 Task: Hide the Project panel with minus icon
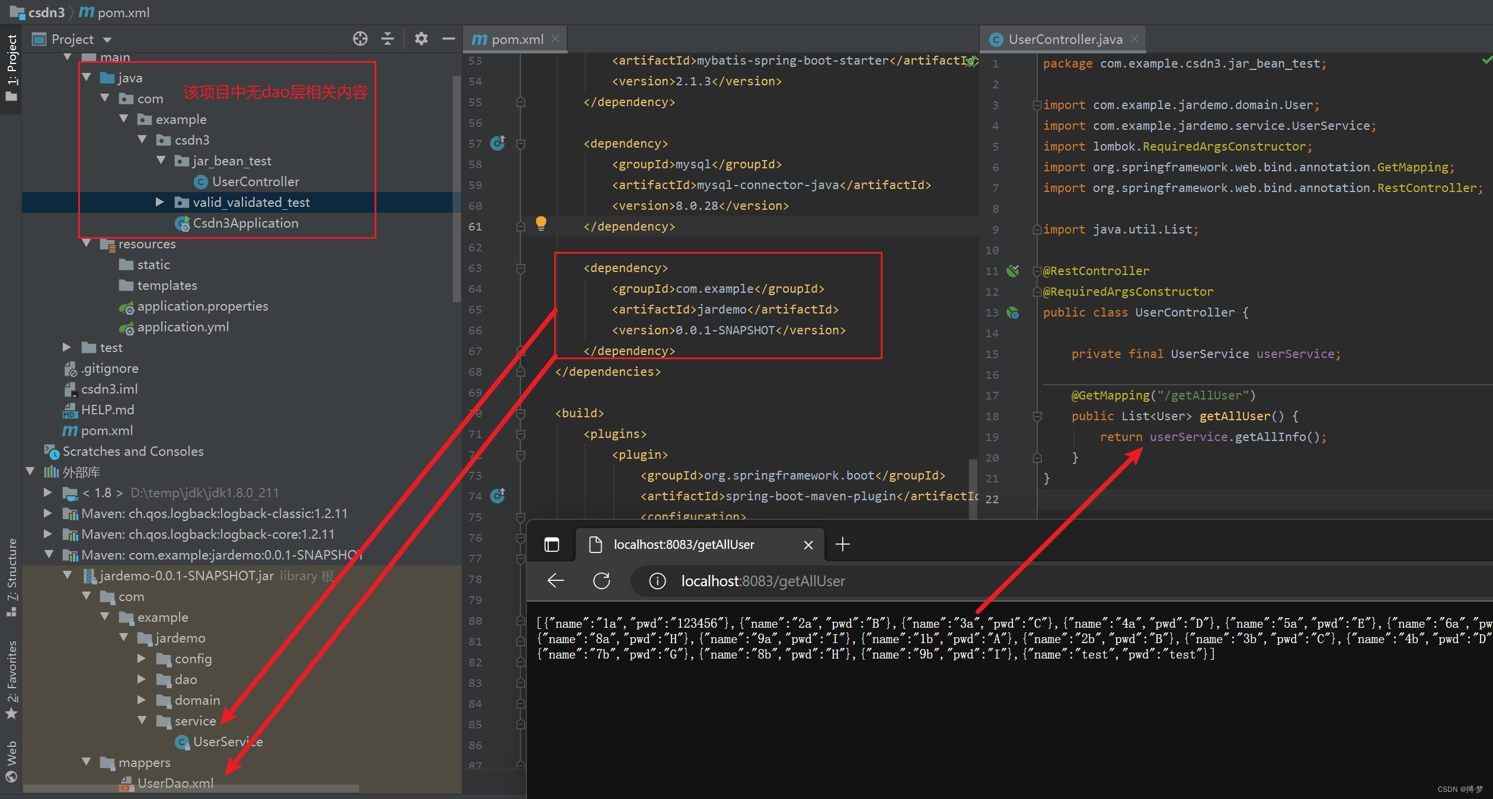pos(448,39)
